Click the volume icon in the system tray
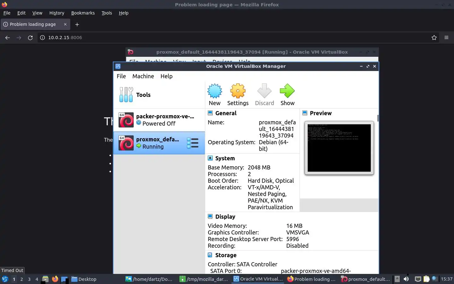The height and width of the screenshot is (284, 454). 406,279
